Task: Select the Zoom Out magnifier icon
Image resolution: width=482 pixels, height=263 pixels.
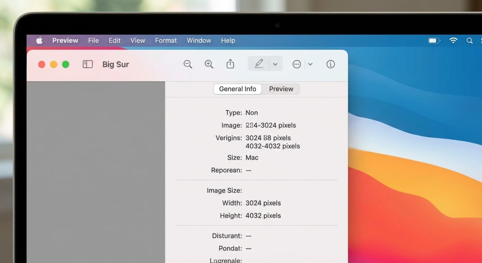Action: pyautogui.click(x=188, y=64)
